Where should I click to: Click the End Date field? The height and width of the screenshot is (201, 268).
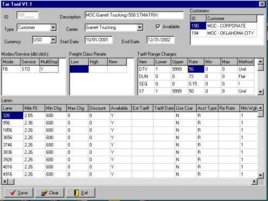(x=161, y=40)
